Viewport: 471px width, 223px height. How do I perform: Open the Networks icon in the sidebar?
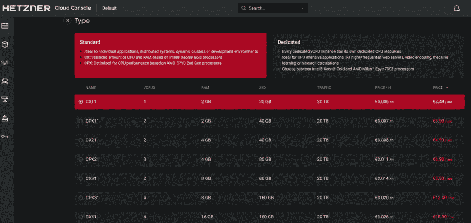coord(5,63)
